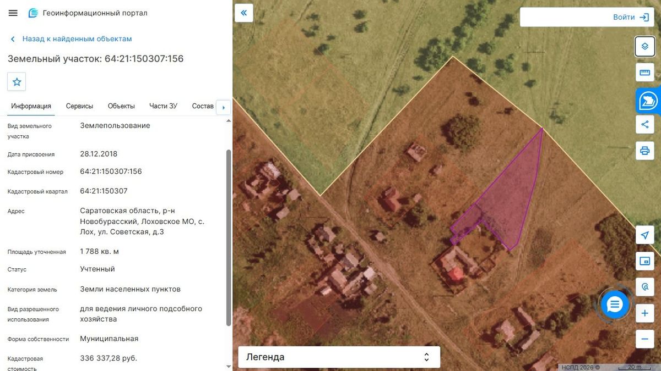Click the parcel type value Землепользование

(115, 126)
